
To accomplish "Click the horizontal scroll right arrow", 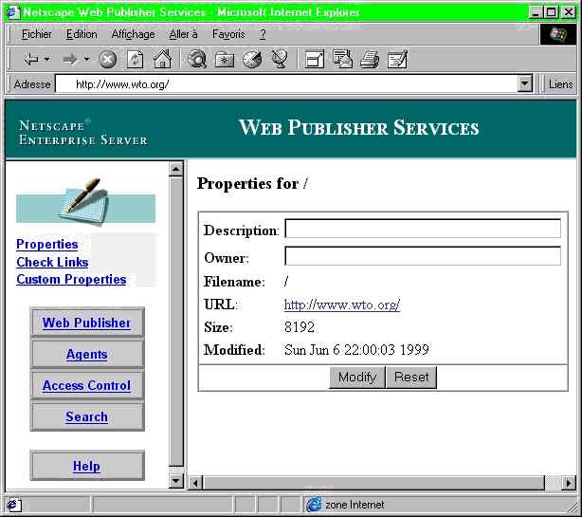I will [569, 483].
